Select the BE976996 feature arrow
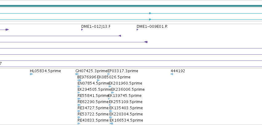 tap(79, 80)
